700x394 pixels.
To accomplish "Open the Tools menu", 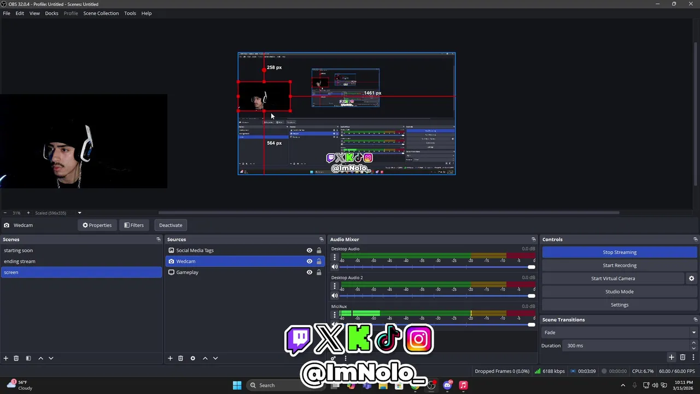I will point(130,13).
